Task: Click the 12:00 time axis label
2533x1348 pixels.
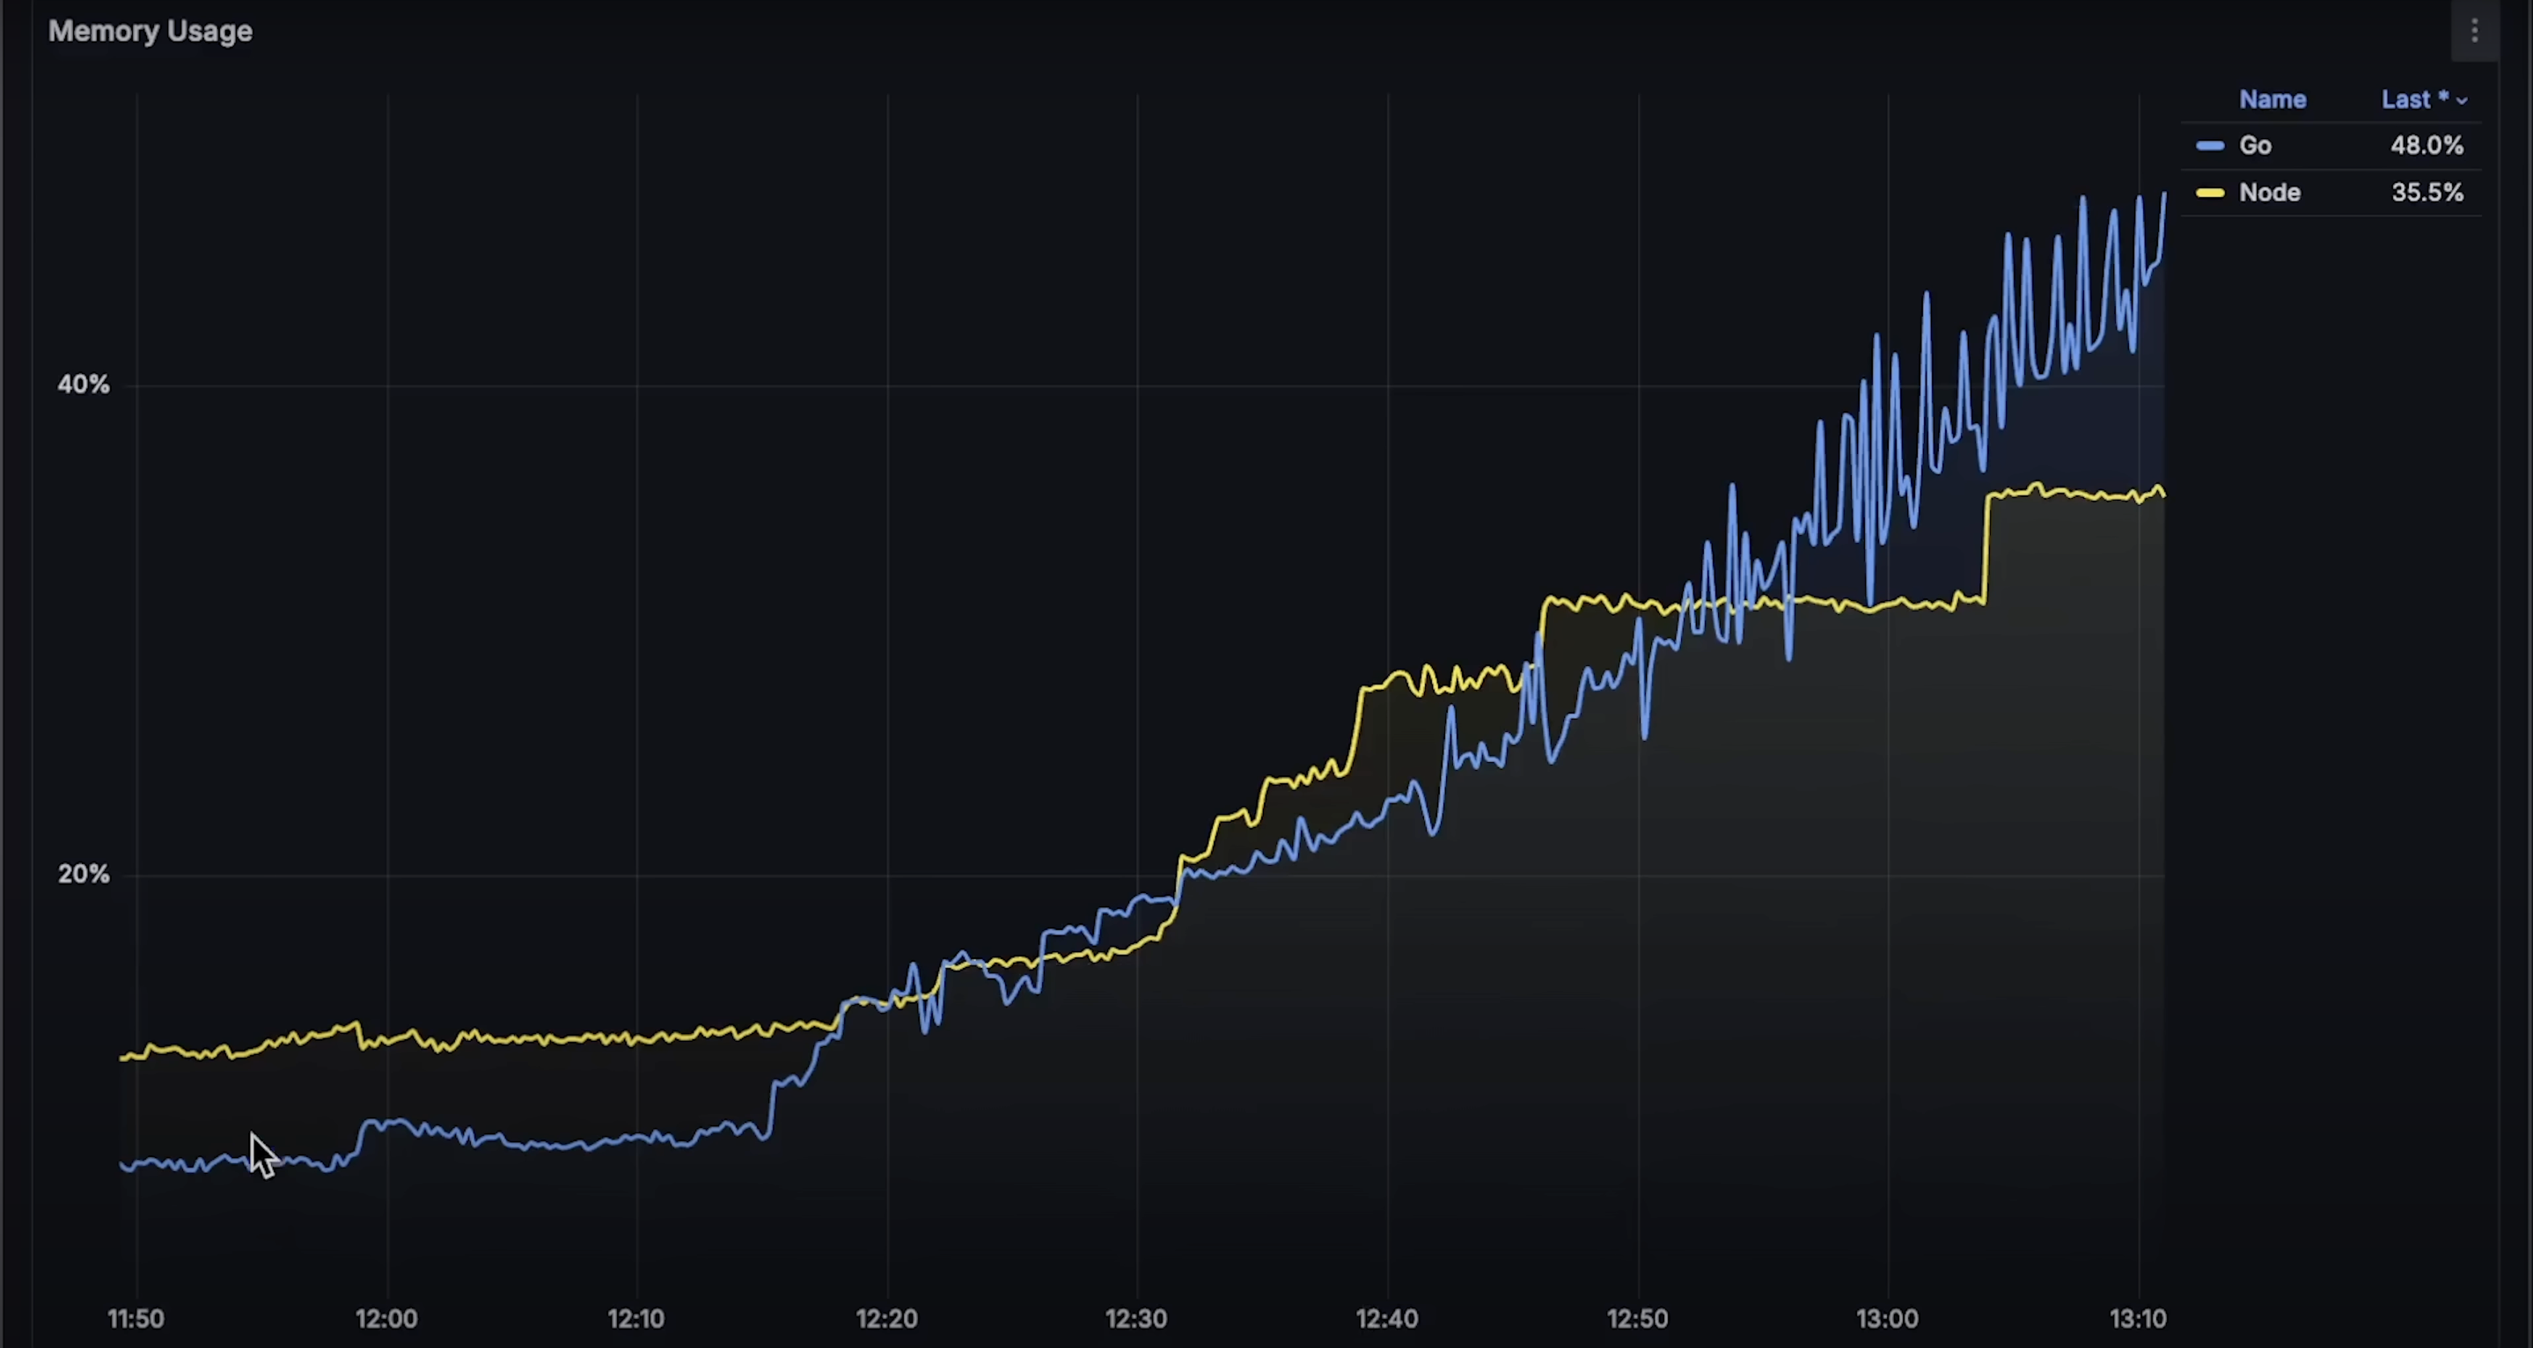Action: pos(386,1318)
